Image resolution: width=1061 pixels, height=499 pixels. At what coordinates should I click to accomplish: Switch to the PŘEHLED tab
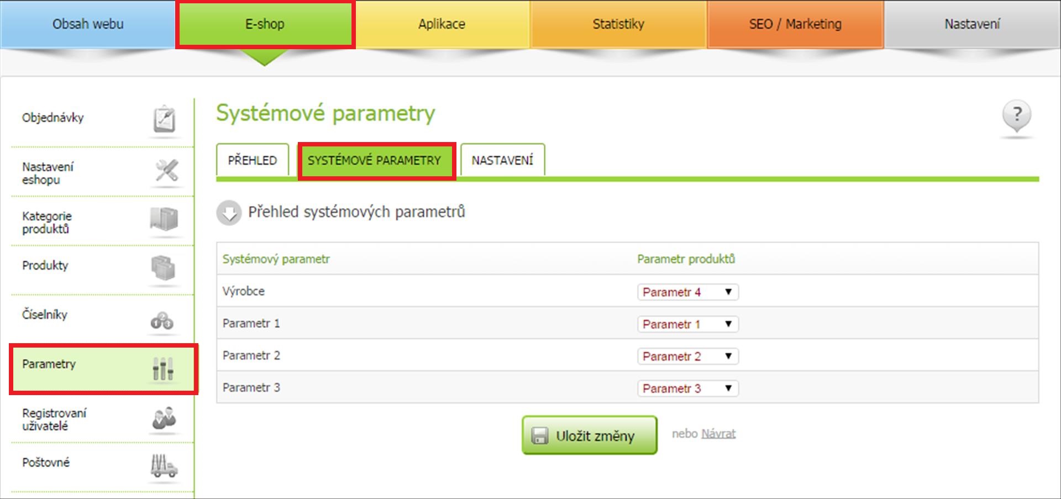[x=253, y=160]
